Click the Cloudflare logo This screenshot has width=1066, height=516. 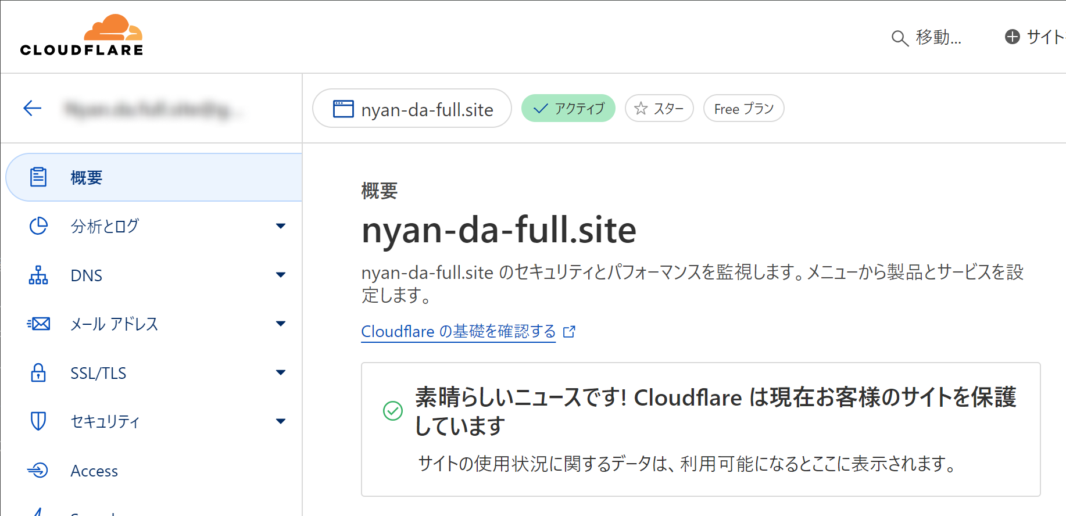(x=81, y=35)
